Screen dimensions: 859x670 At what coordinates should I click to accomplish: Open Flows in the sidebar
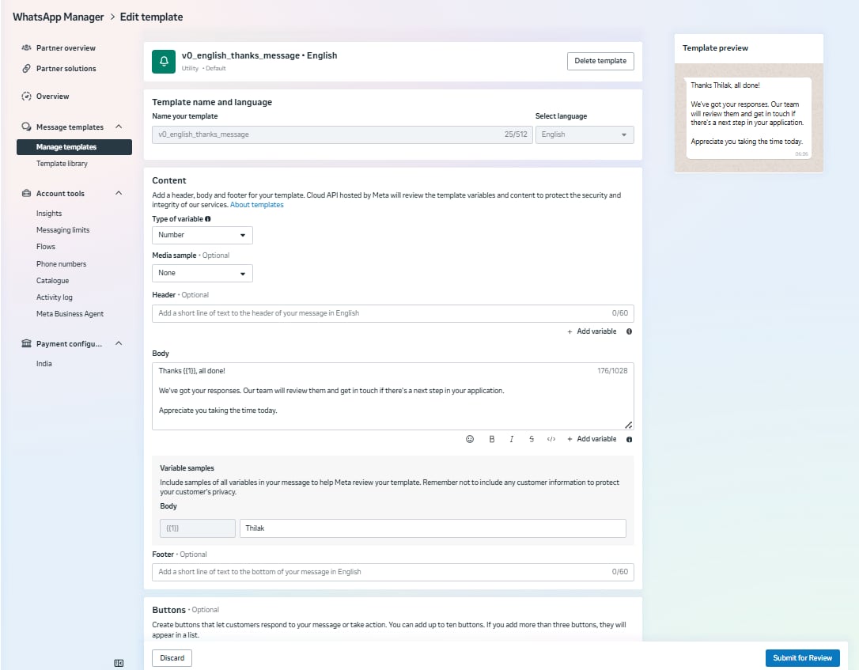tap(45, 247)
